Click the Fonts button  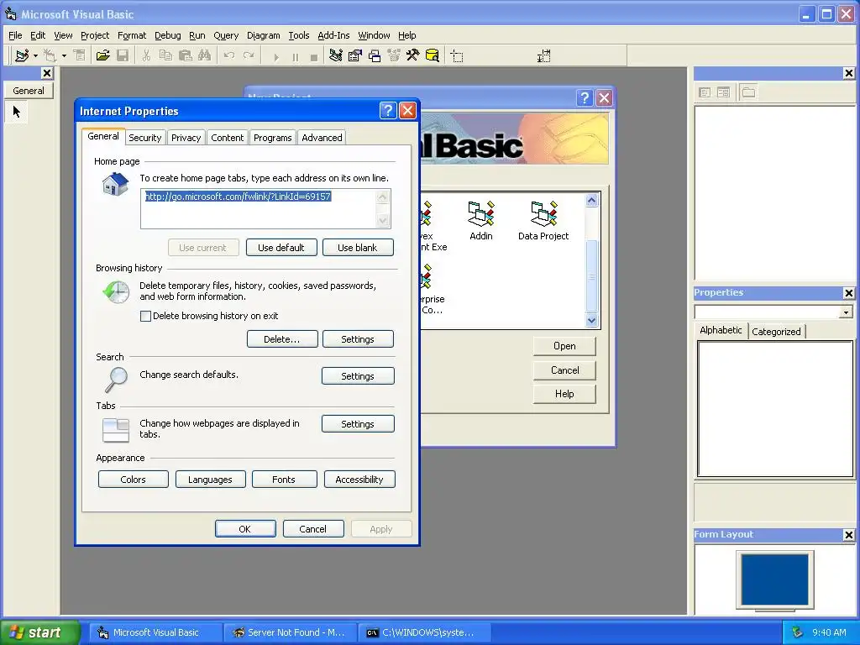pyautogui.click(x=284, y=480)
